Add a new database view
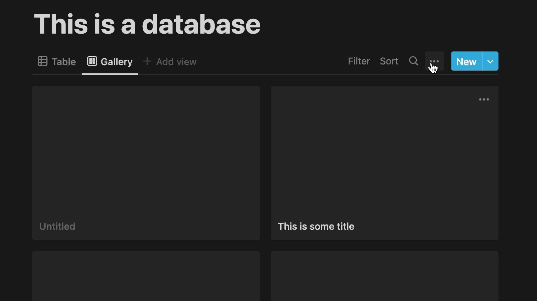 point(169,62)
